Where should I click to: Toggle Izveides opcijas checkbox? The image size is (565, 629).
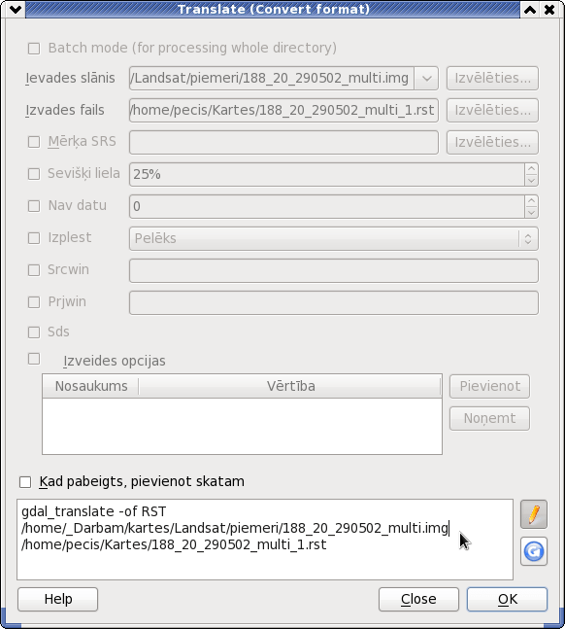[34, 359]
